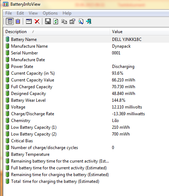This screenshot has width=169, height=196.
Task: Select the Battery Wear Level row
Action: click(86, 100)
